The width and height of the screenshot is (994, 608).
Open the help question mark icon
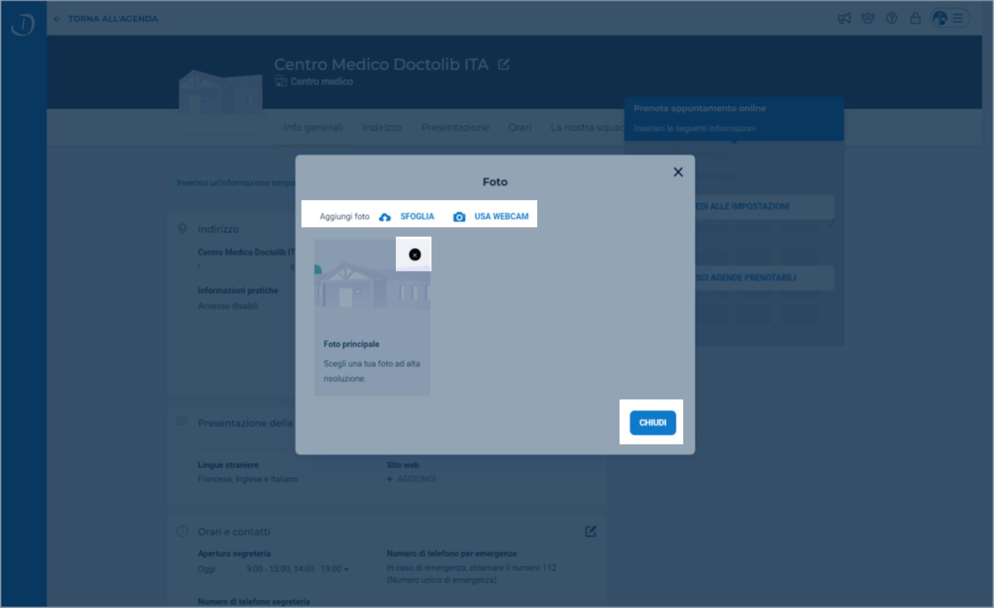[x=892, y=18]
